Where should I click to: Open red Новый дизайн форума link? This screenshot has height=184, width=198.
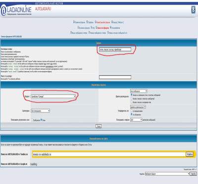click(103, 22)
